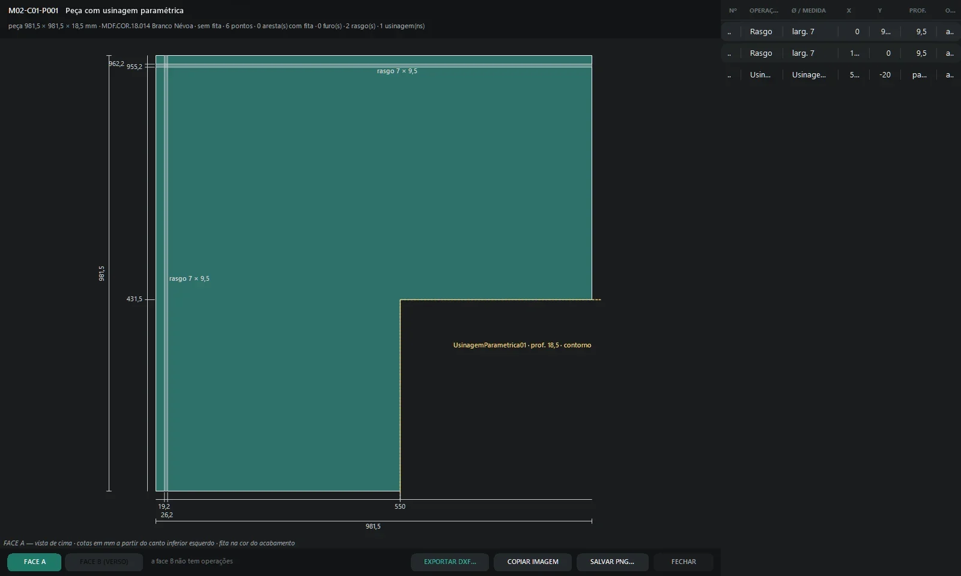Click the 'a face B não tem operações' note

point(192,562)
